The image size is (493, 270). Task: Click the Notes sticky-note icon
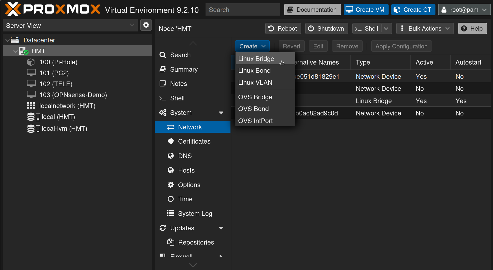[x=163, y=83]
